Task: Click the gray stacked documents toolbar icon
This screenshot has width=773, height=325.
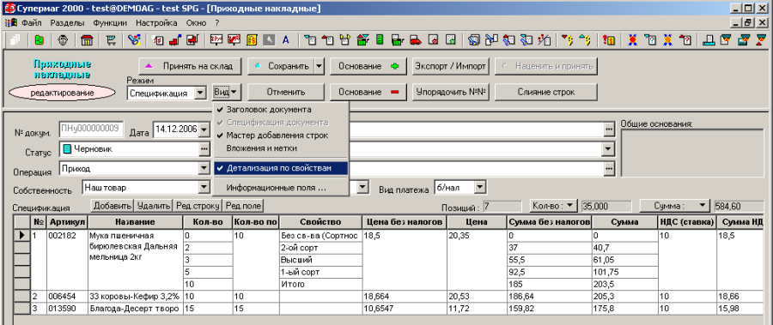Action: (15, 40)
